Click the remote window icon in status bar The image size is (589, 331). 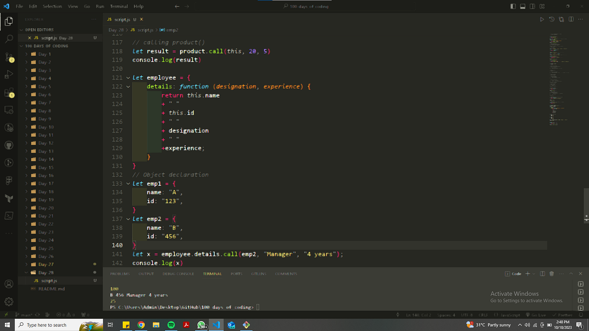(6, 315)
